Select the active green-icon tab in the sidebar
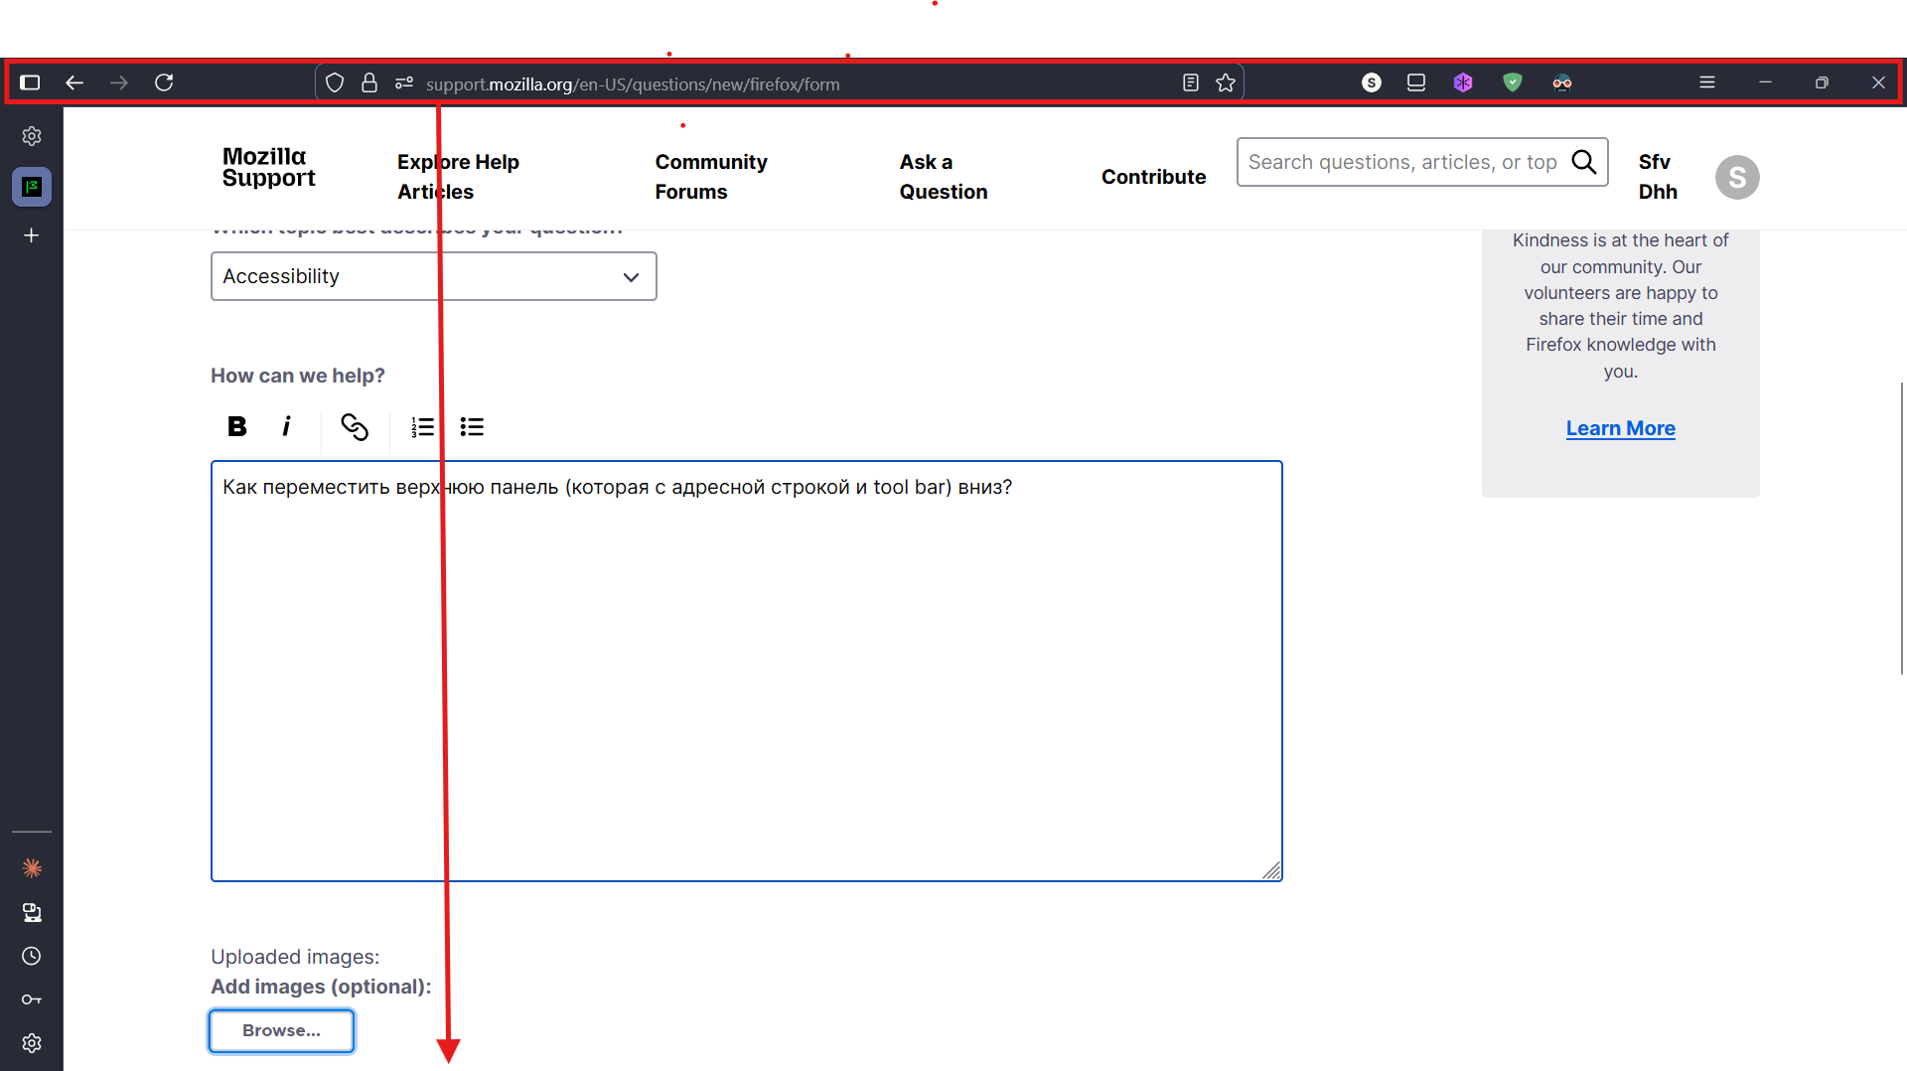The image size is (1907, 1071). click(x=32, y=187)
